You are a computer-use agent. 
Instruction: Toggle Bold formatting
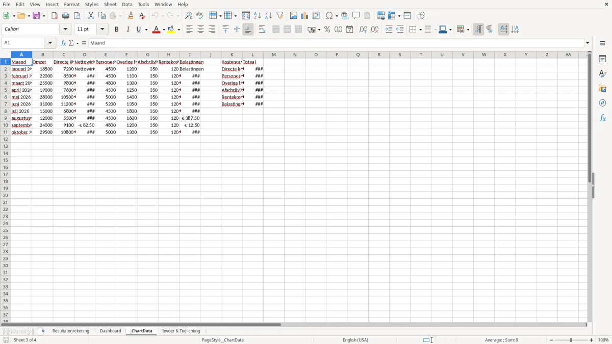117,30
